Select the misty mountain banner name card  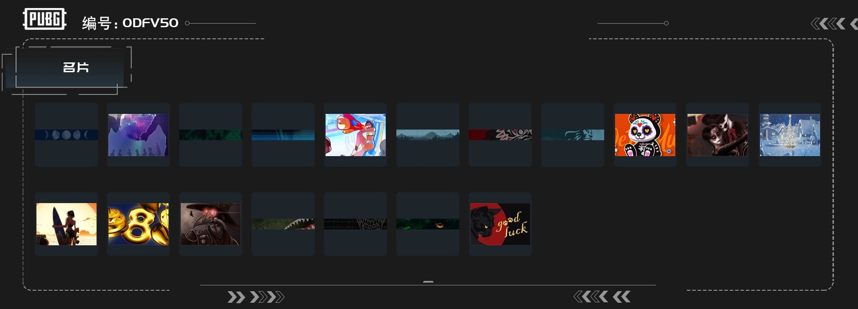pos(428,135)
